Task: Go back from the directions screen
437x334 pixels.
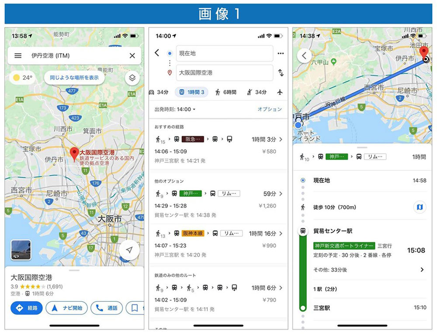Action: pyautogui.click(x=157, y=52)
